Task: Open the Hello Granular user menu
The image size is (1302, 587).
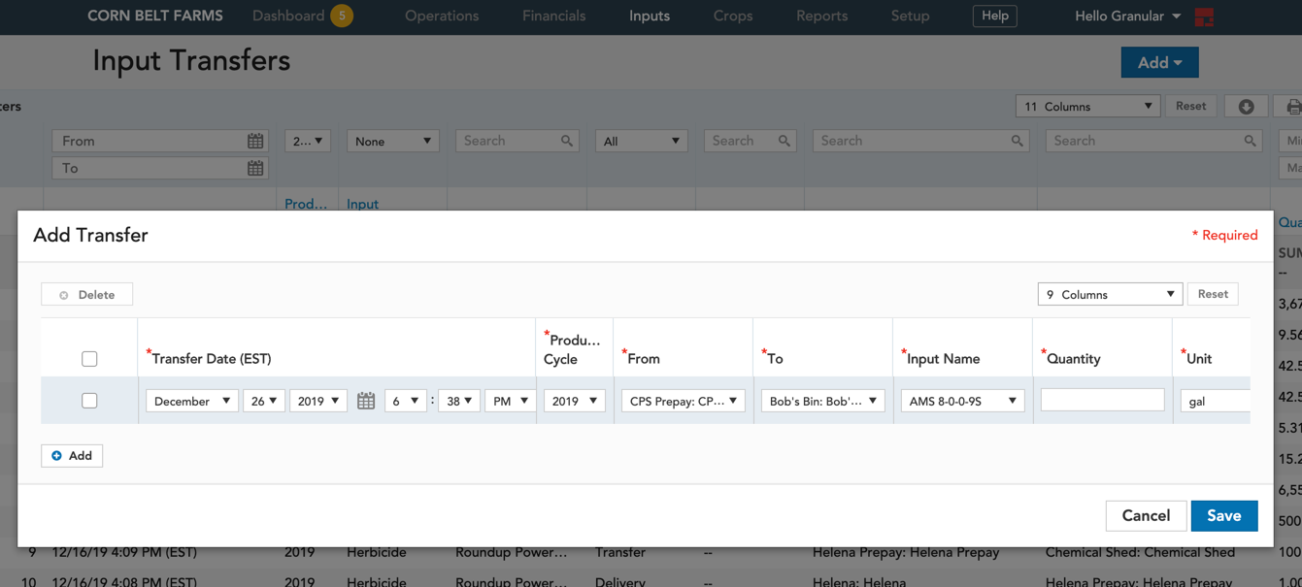Action: pos(1128,16)
